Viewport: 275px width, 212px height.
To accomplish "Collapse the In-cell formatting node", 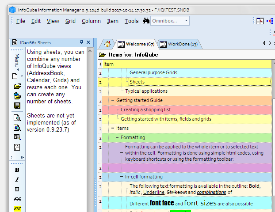I will 122,177.
